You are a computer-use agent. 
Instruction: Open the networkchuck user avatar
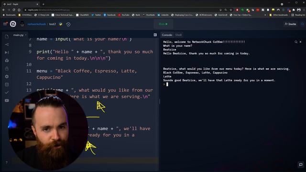(22, 24)
